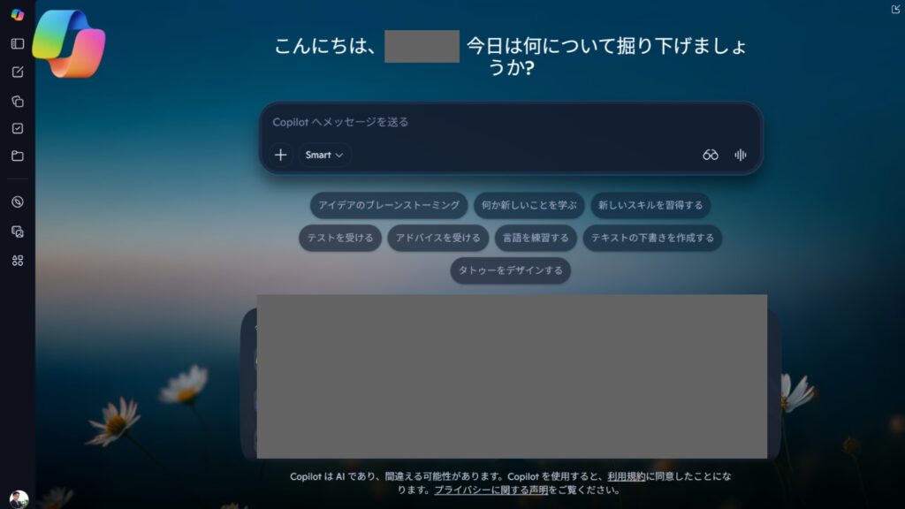
Task: Open the apps grid icon in the sidebar
Action: tap(18, 261)
